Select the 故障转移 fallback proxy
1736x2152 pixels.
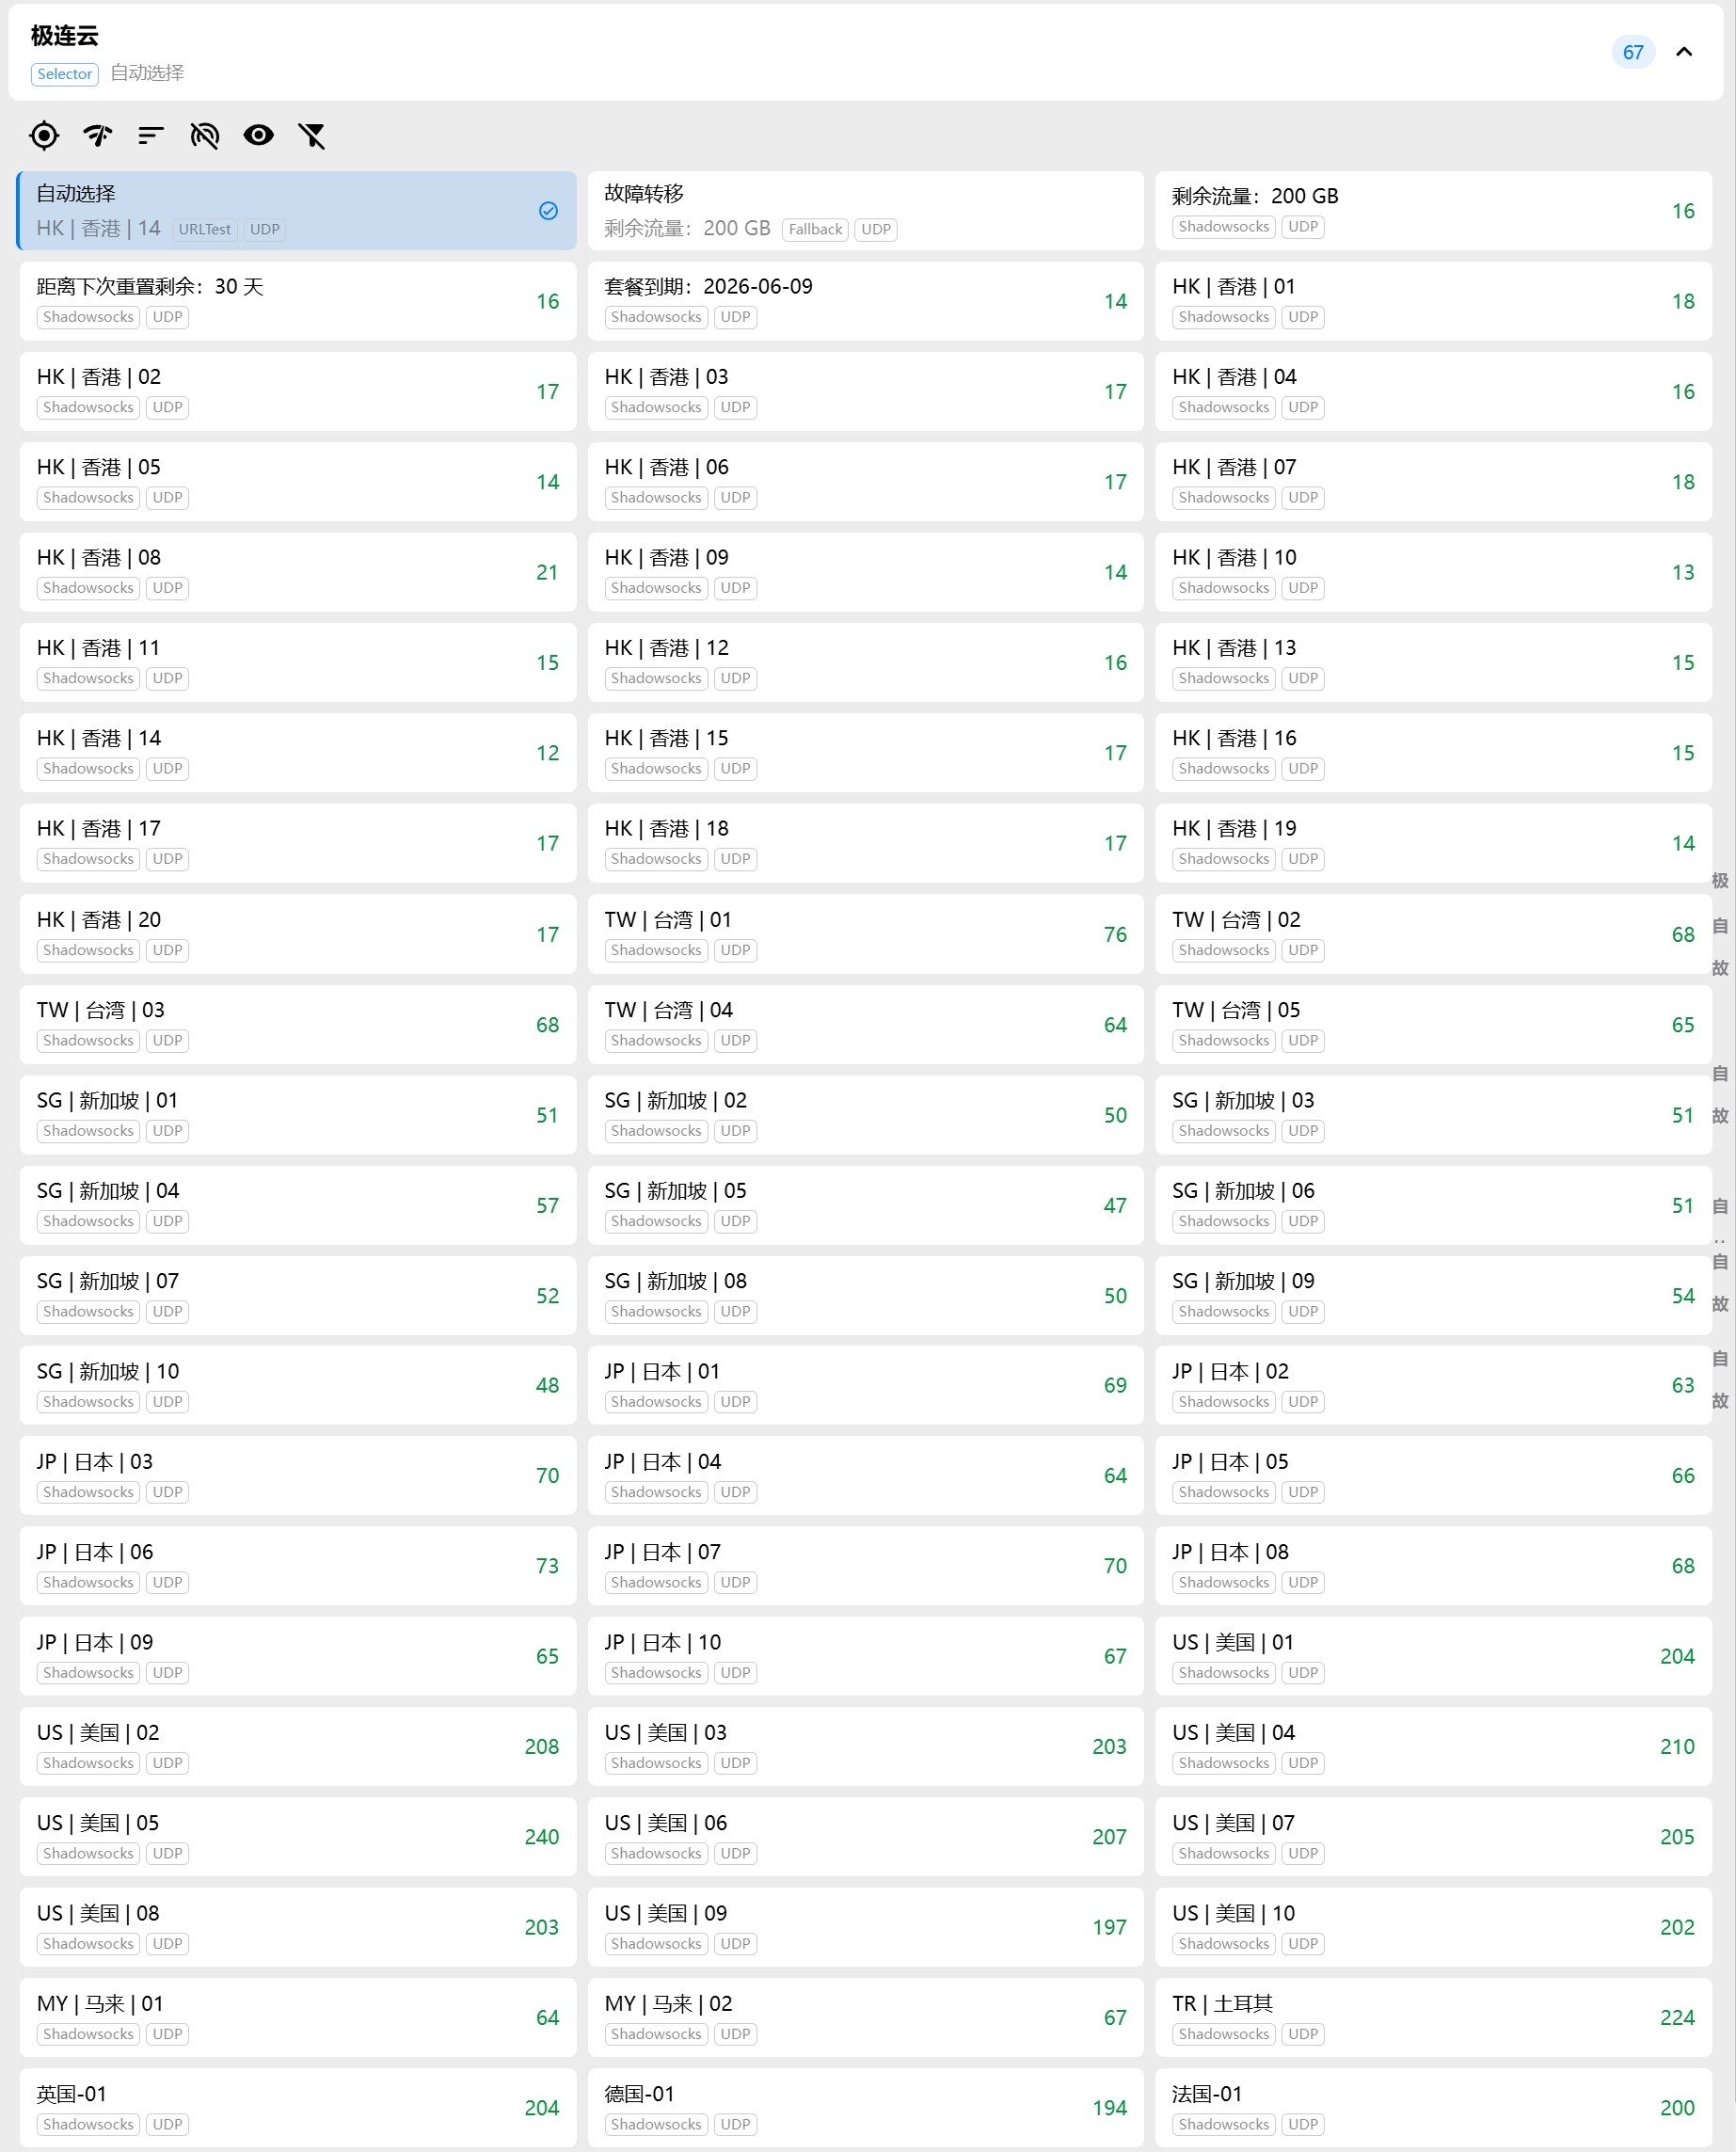(x=865, y=210)
